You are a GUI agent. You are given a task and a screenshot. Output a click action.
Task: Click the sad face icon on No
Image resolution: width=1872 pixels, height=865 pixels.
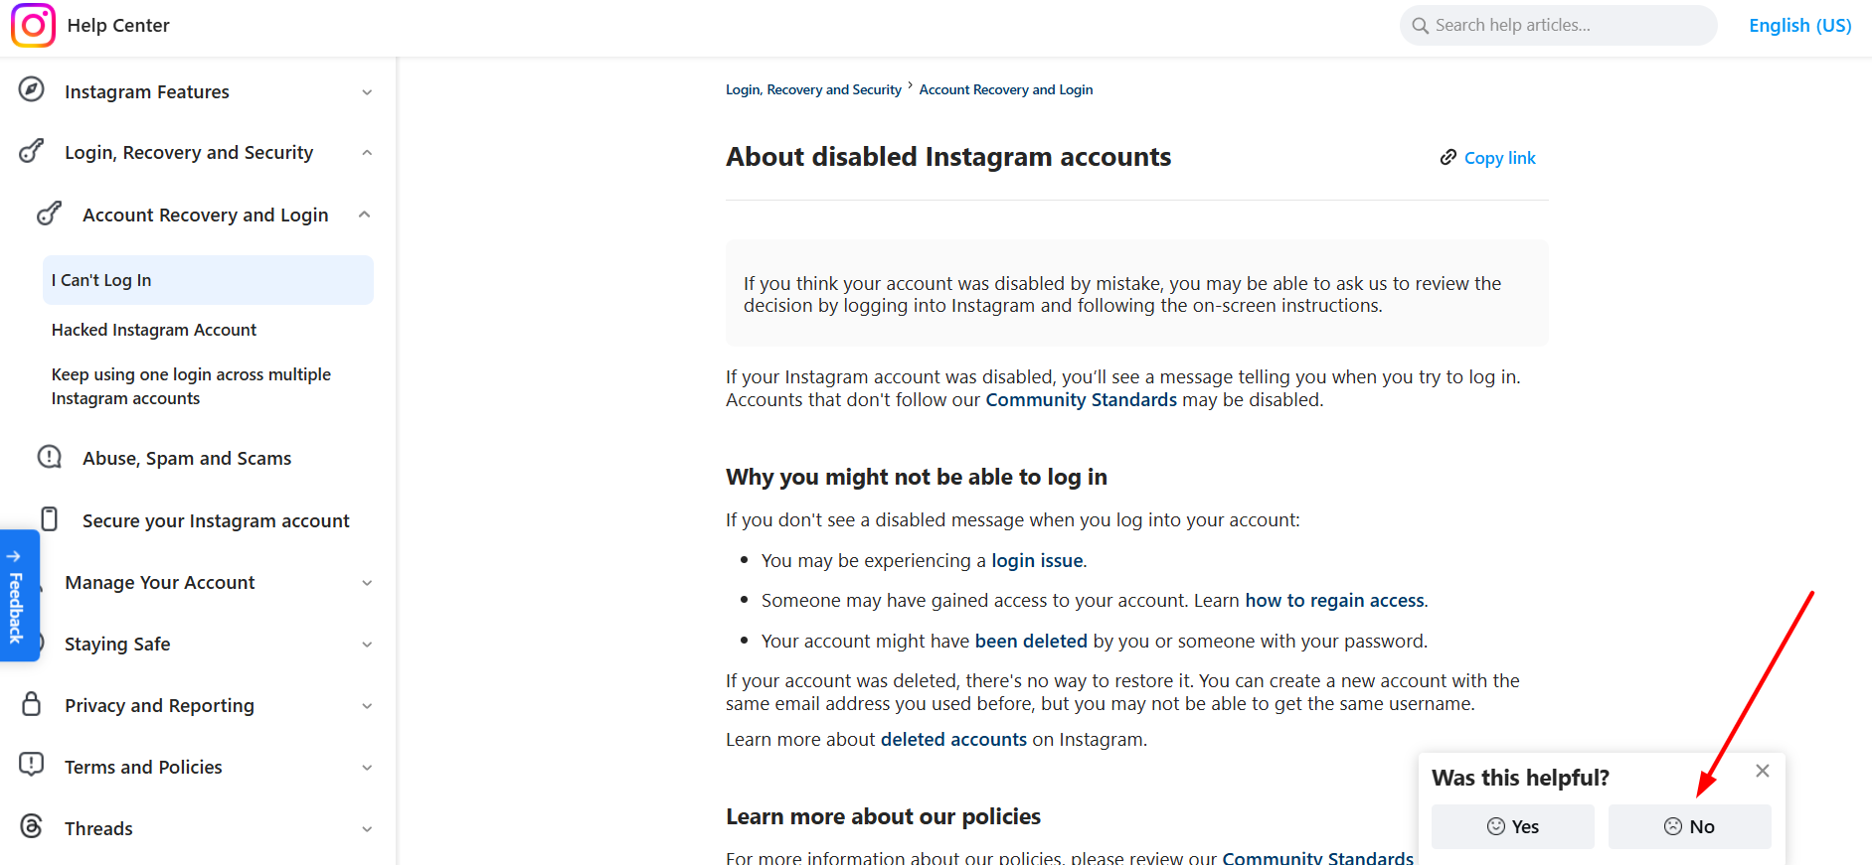click(1673, 826)
